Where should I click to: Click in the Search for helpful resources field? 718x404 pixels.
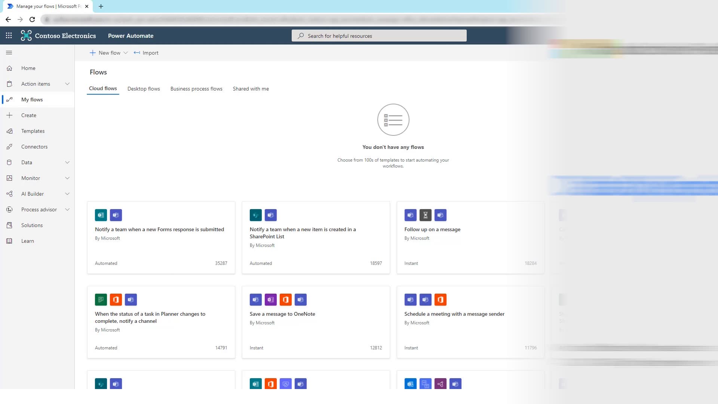pyautogui.click(x=379, y=36)
